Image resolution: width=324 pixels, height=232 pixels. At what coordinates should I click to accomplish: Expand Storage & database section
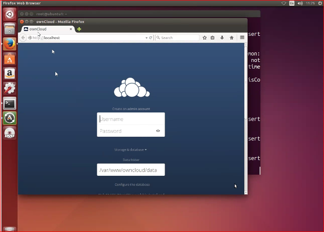130,150
